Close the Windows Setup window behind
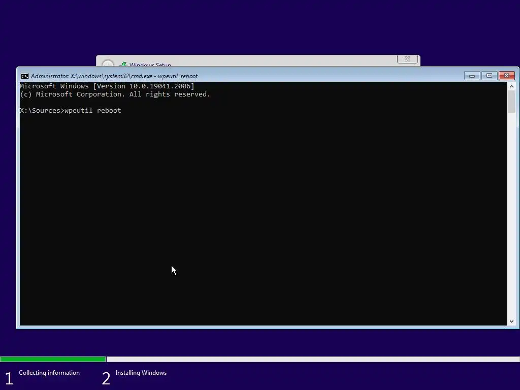 (407, 59)
